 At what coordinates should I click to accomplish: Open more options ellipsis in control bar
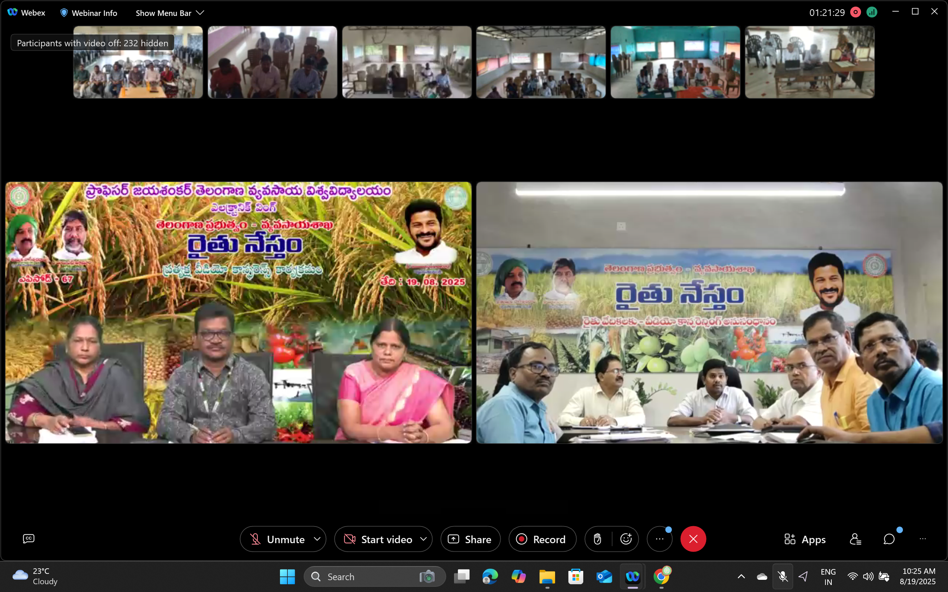point(660,539)
